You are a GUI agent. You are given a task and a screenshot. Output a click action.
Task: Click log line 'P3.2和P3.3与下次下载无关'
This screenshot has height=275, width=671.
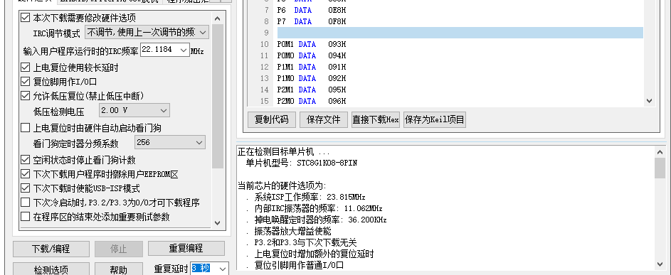tap(305, 242)
